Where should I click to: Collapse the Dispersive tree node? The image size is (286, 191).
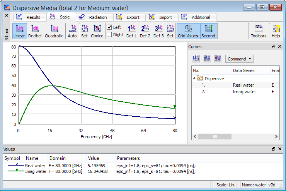click(x=194, y=78)
